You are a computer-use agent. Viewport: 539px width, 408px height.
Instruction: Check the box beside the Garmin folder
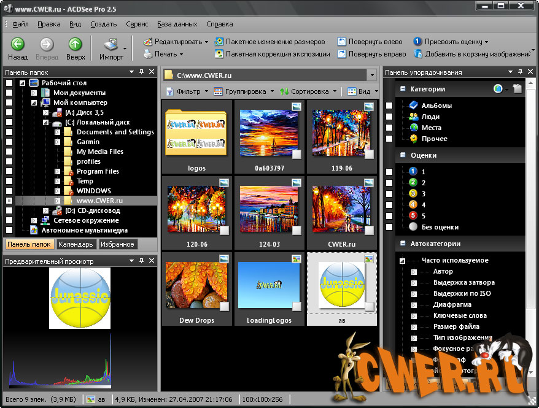pos(9,142)
